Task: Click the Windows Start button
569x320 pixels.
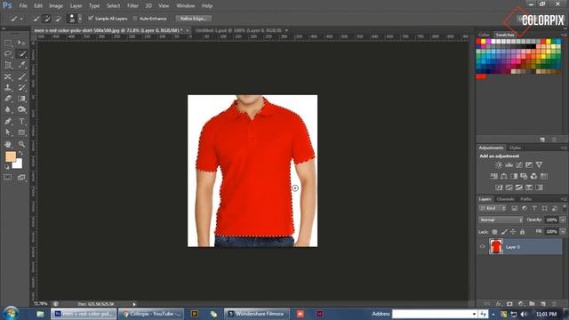Action: click(x=11, y=313)
